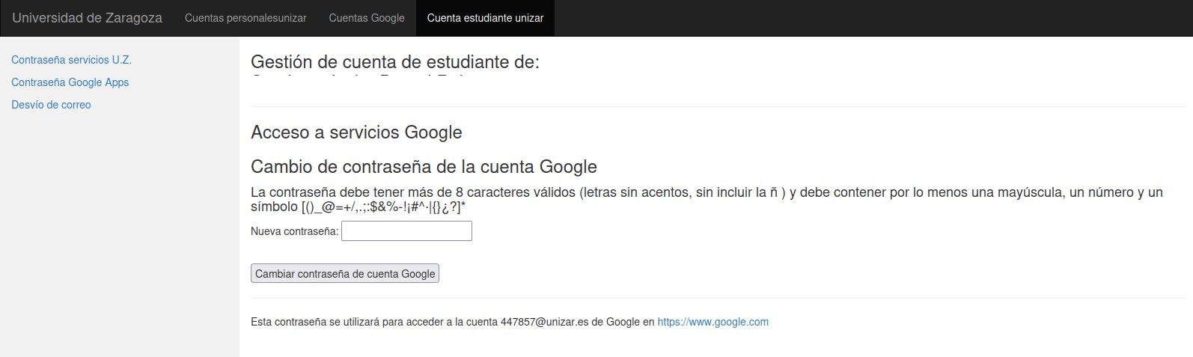Click the Acceso a servicios Google heading
This screenshot has width=1193, height=357.
click(356, 132)
